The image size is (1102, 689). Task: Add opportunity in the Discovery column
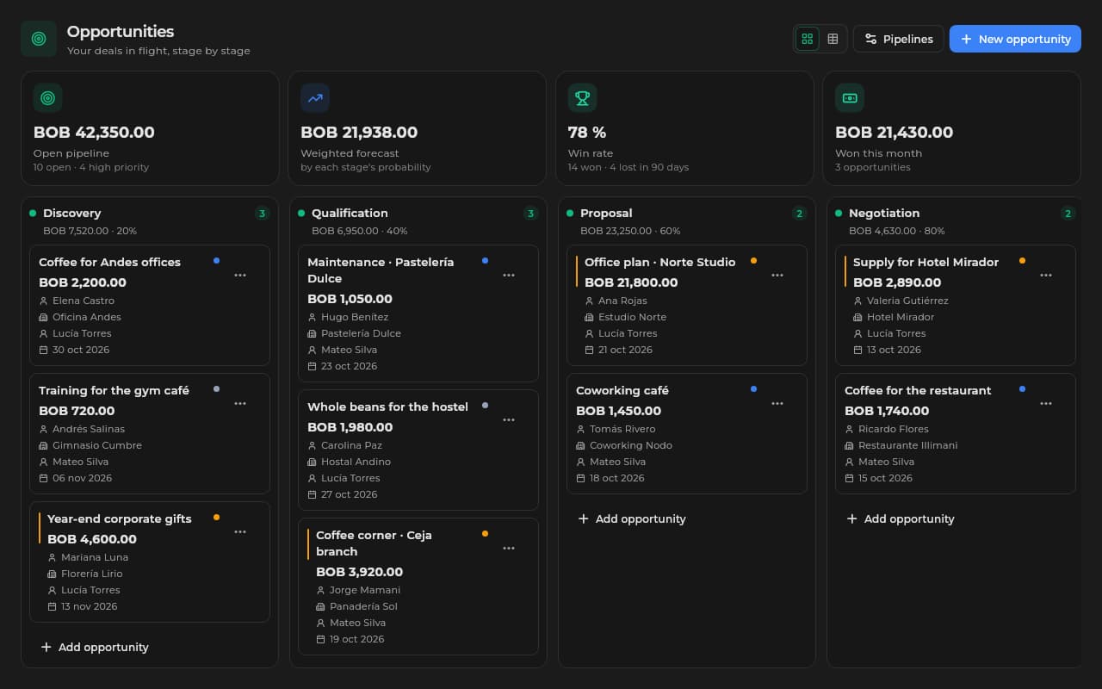pyautogui.click(x=95, y=647)
